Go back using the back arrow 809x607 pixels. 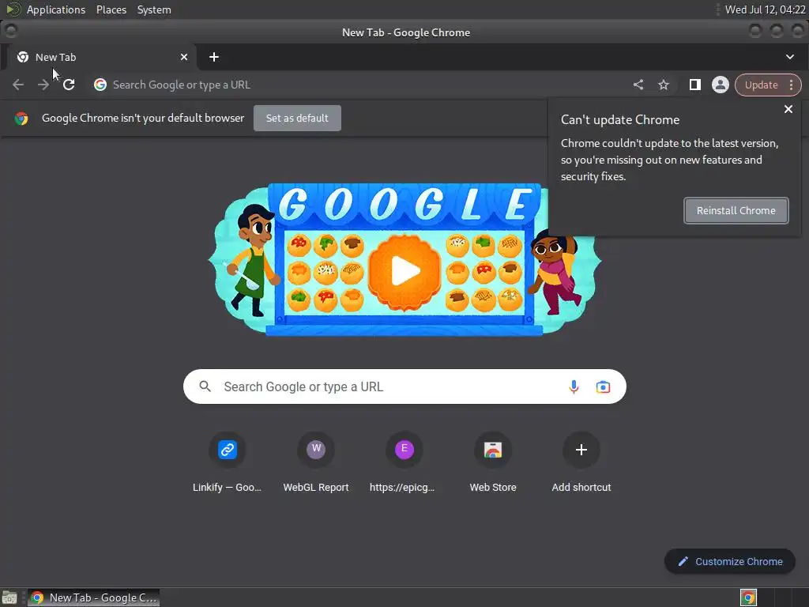pos(18,85)
